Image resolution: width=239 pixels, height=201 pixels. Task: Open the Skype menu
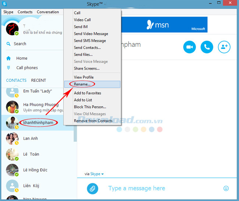(8, 12)
